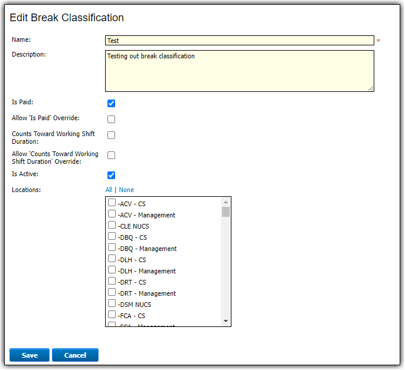Click the locations list scroll down arrow
405x370 pixels.
point(226,321)
